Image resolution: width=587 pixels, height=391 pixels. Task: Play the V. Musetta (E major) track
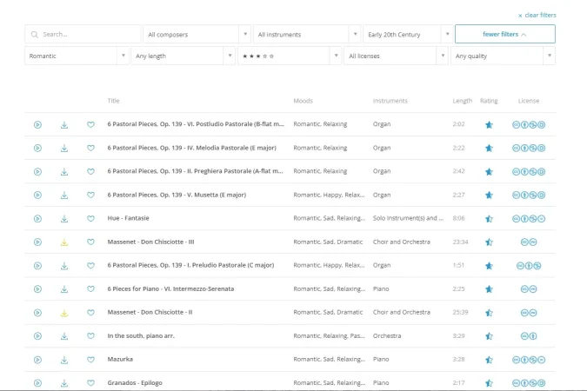pos(37,195)
